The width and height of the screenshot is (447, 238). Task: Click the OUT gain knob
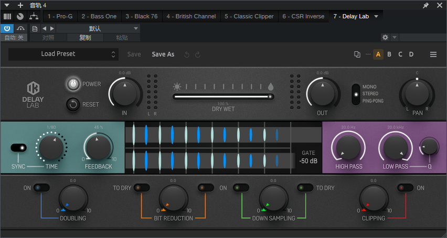tap(323, 94)
